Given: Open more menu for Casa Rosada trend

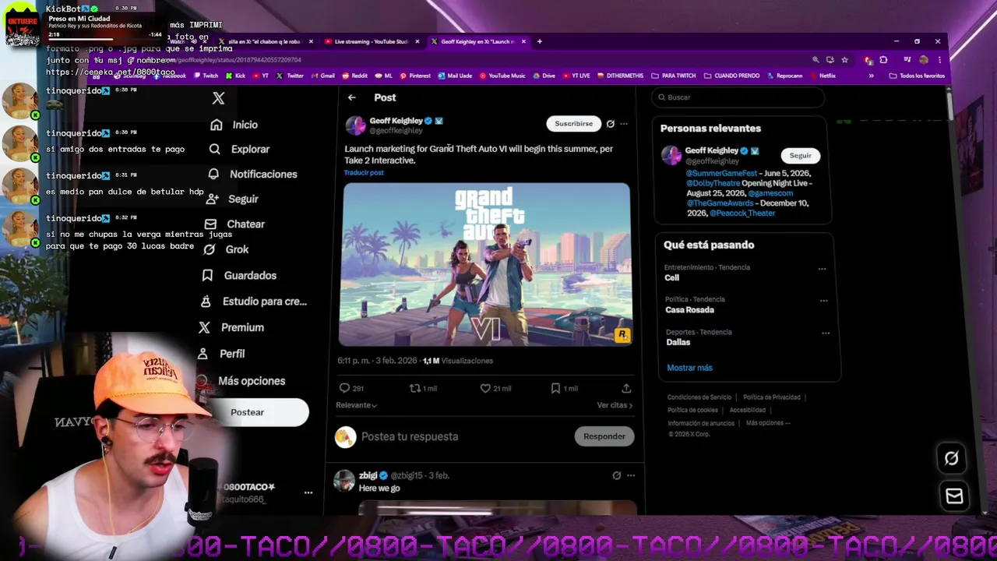Looking at the screenshot, I should (x=823, y=301).
